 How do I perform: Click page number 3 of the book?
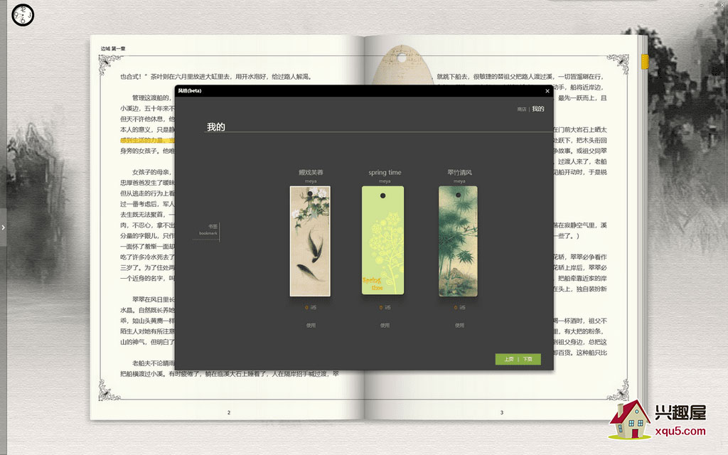(501, 412)
